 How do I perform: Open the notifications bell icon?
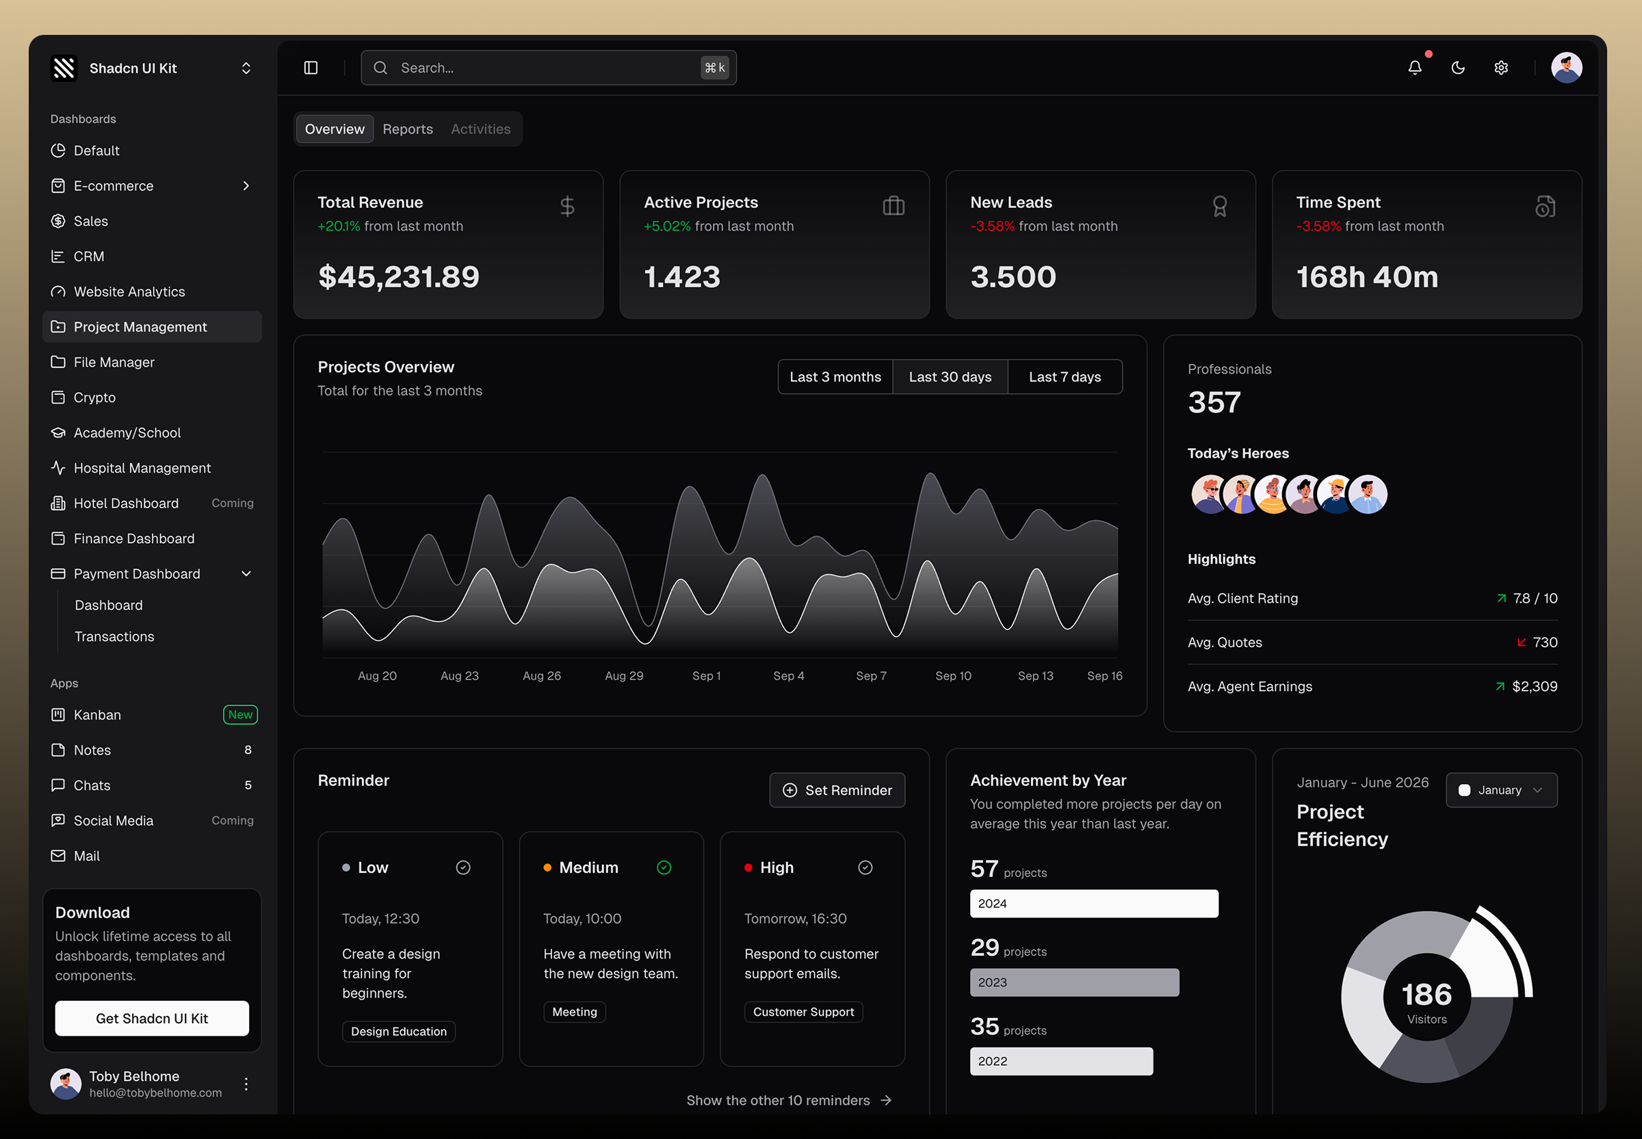coord(1416,67)
